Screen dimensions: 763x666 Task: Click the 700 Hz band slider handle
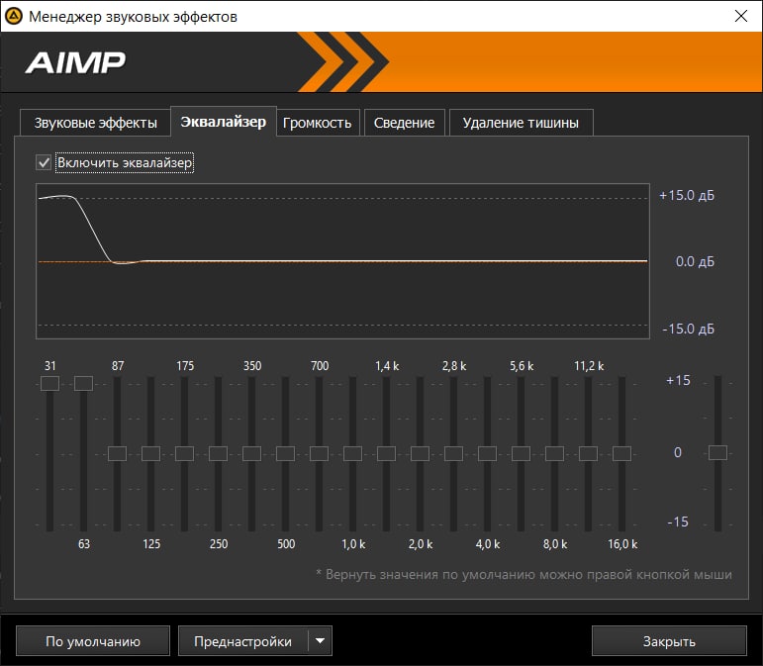point(320,454)
